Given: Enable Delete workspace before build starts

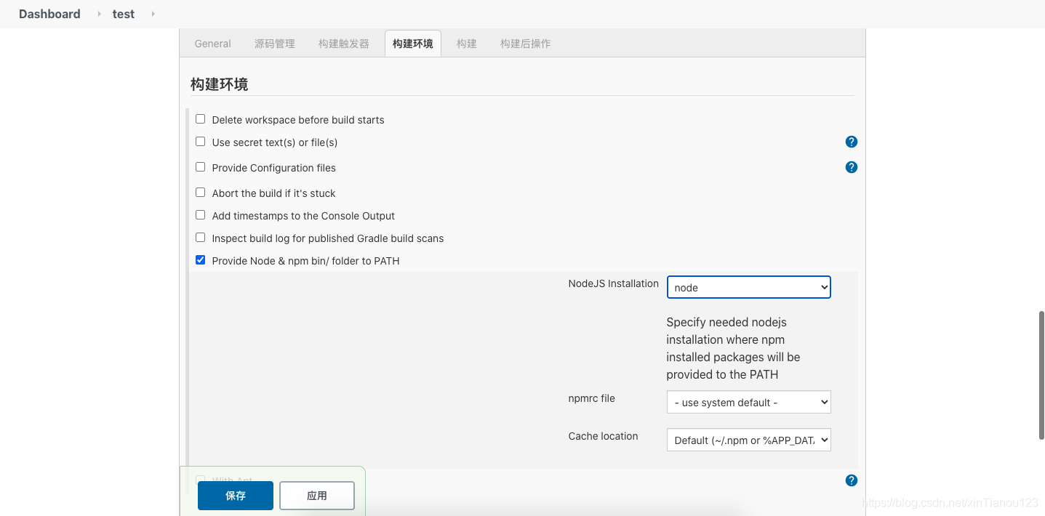Looking at the screenshot, I should 201,119.
